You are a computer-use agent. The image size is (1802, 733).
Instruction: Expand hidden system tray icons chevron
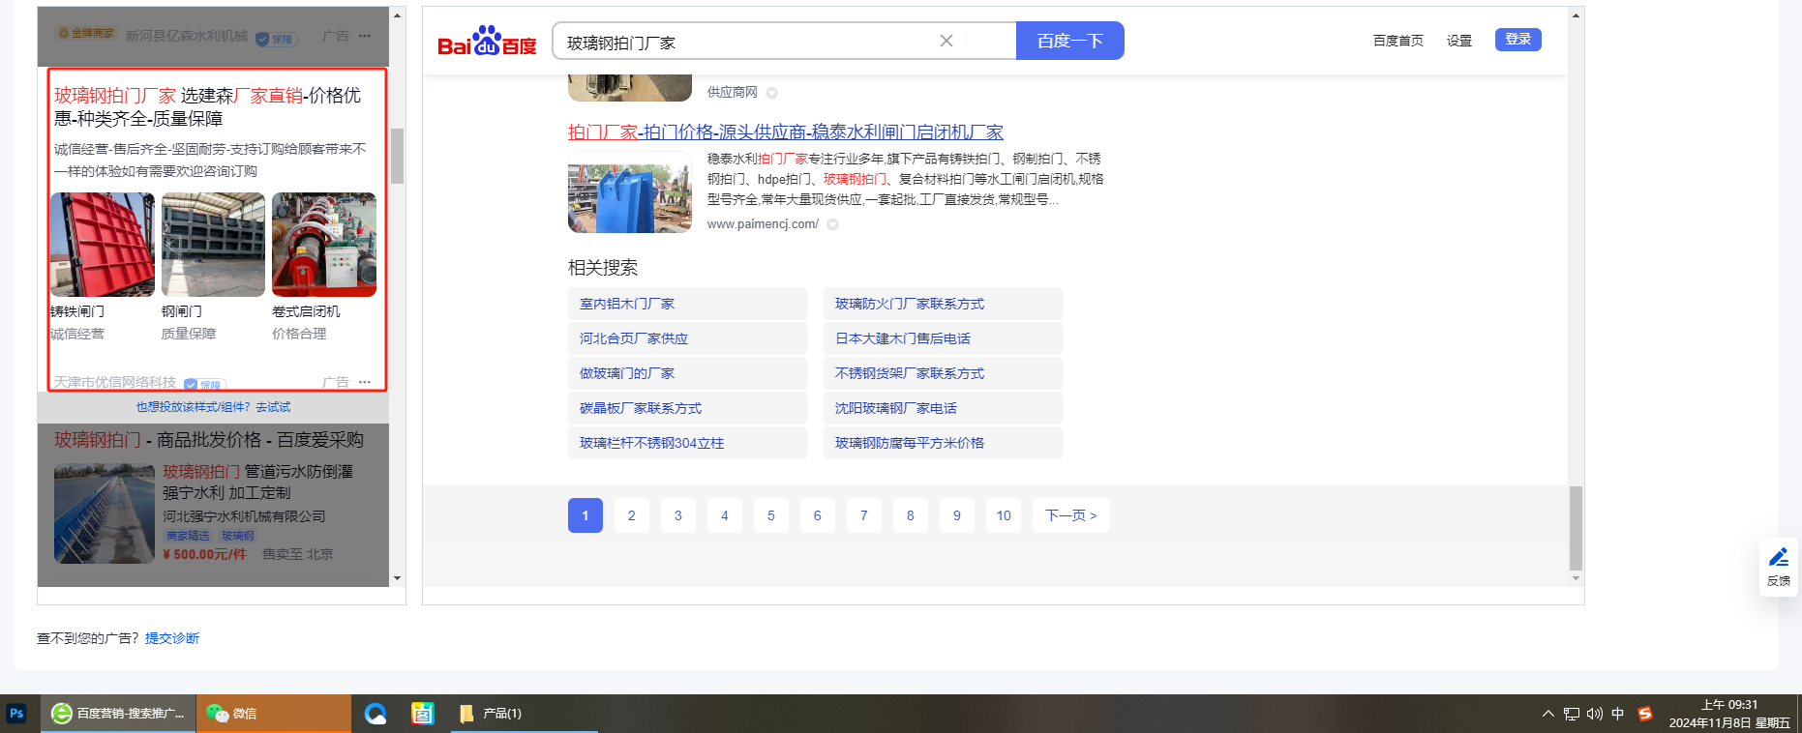tap(1547, 714)
